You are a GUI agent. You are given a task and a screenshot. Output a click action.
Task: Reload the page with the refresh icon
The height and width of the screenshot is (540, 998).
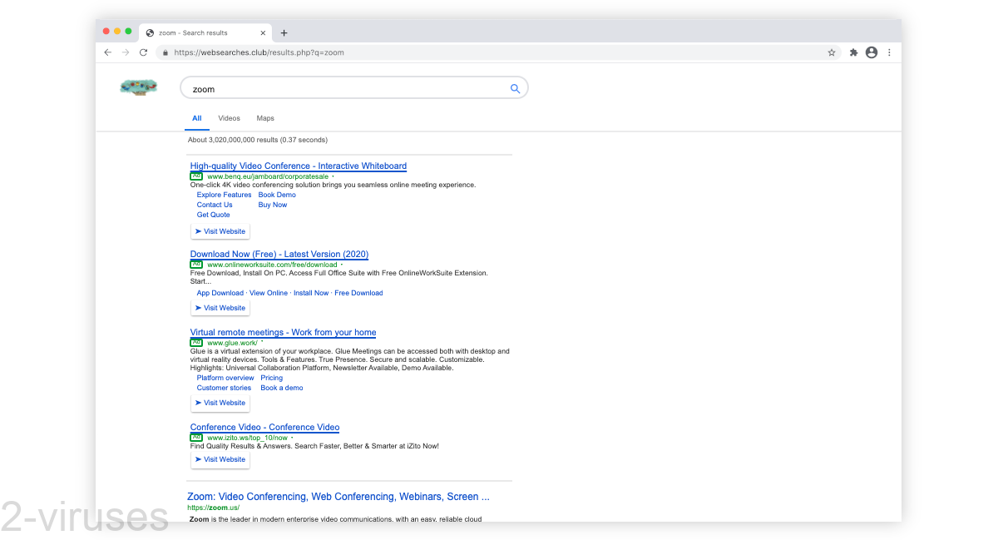coord(142,52)
